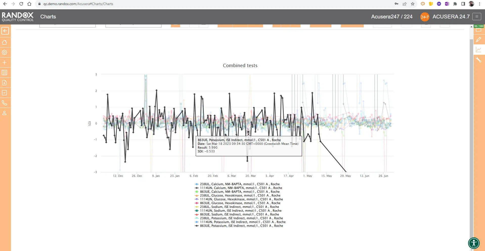The height and width of the screenshot is (251, 485).
Task: Open settings gear in left sidebar
Action: (x=5, y=52)
